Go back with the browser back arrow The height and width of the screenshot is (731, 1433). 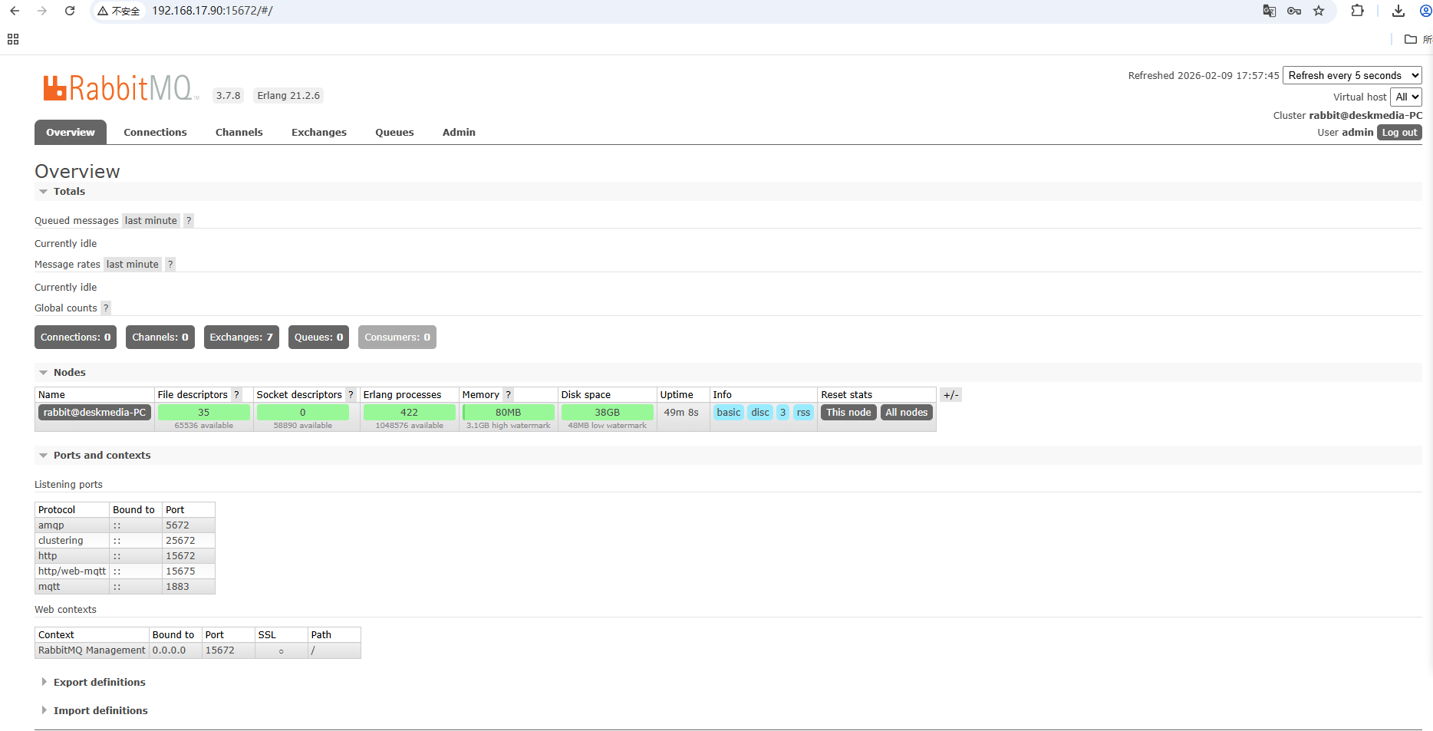click(x=15, y=11)
